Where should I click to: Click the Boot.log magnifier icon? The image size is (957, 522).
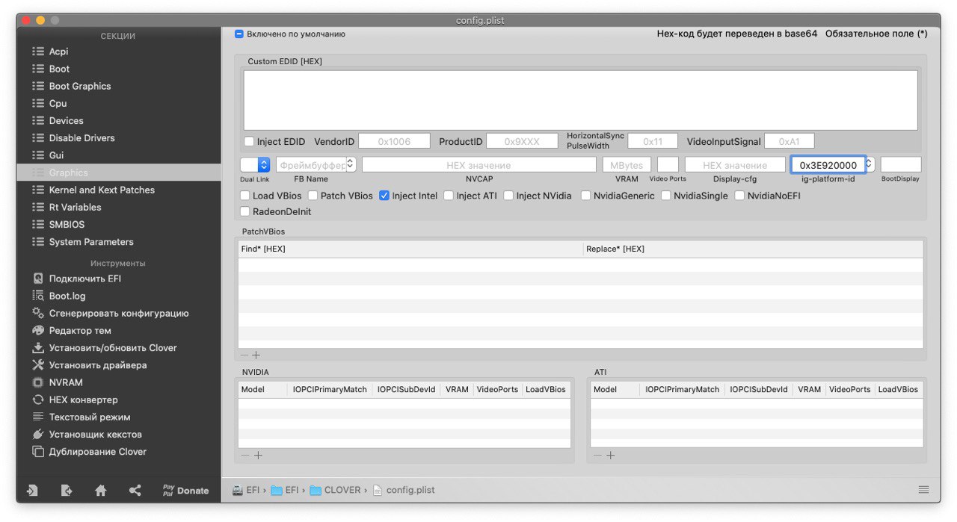[x=38, y=296]
